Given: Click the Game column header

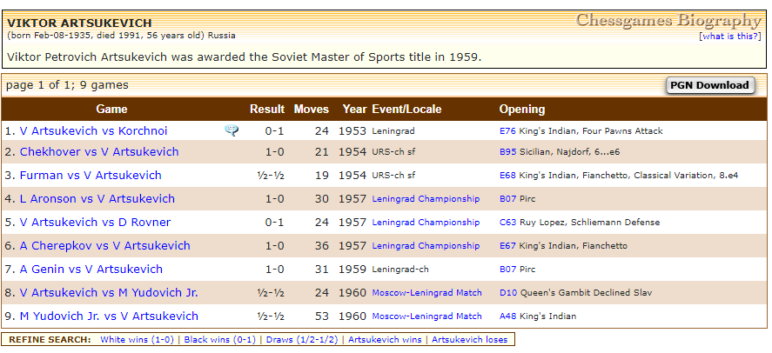Looking at the screenshot, I should pyautogui.click(x=111, y=110).
